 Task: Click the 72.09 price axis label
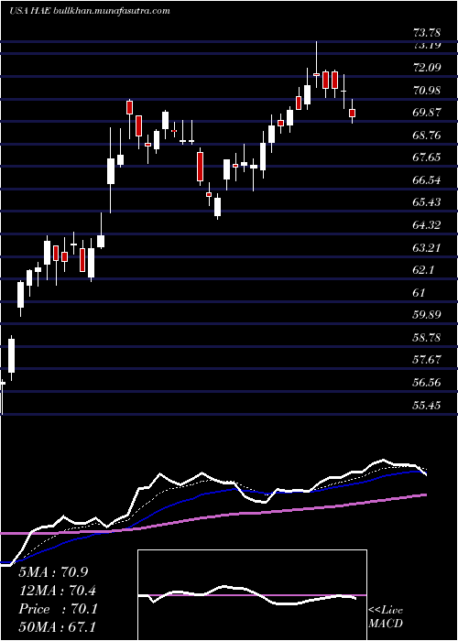(x=427, y=67)
